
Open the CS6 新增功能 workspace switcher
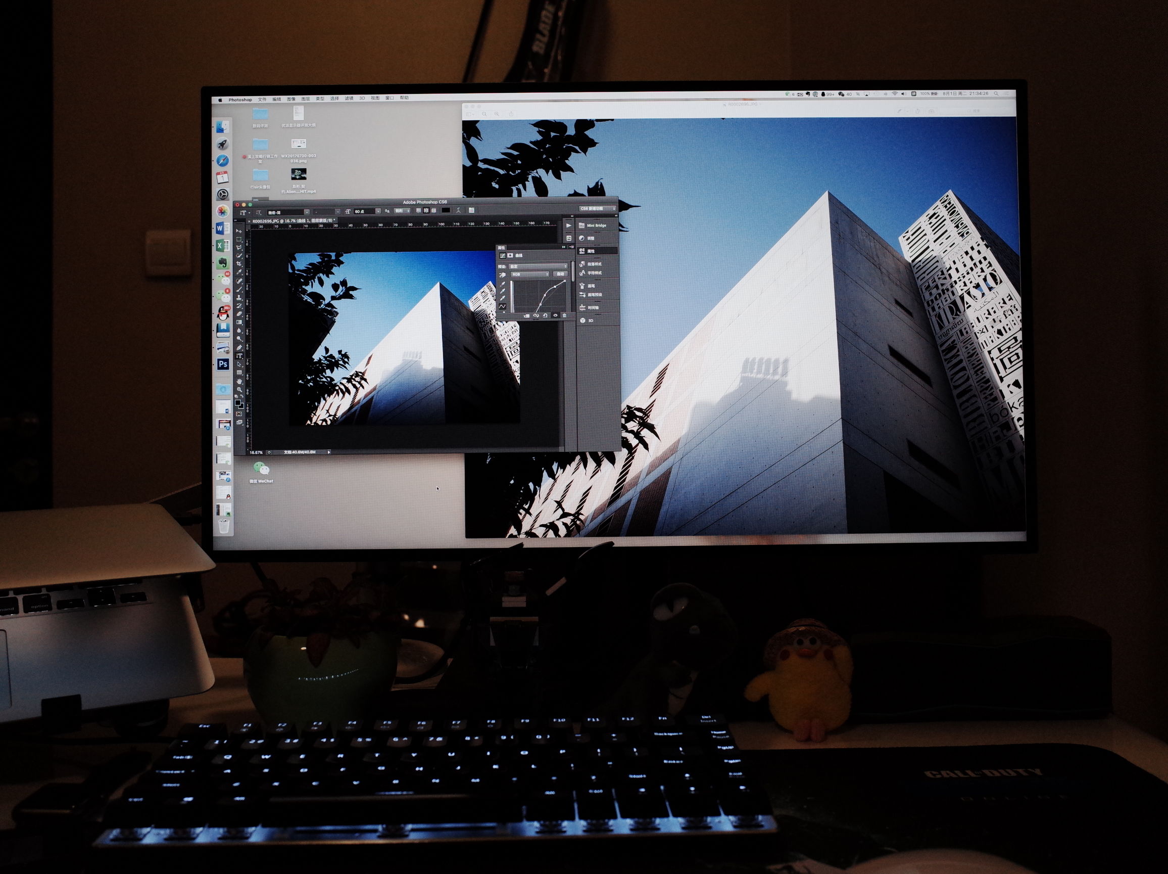[598, 209]
